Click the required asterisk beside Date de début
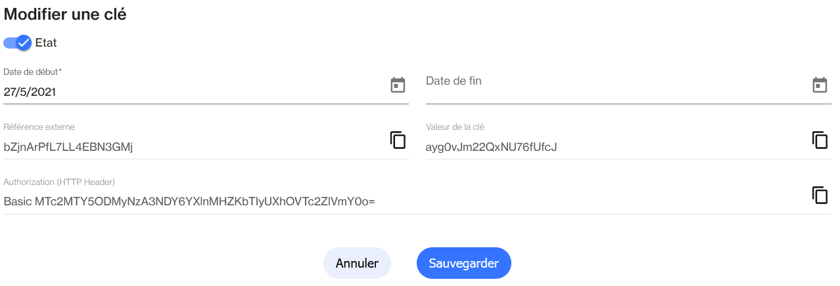 pyautogui.click(x=60, y=71)
